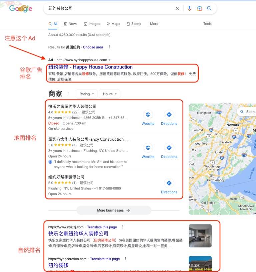
Task: Click the Choose area link
Action: point(93,47)
